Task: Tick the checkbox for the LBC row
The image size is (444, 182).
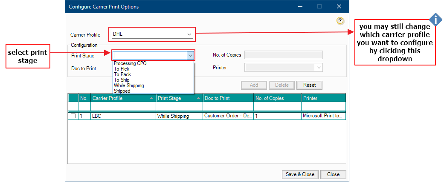Action: (x=73, y=116)
